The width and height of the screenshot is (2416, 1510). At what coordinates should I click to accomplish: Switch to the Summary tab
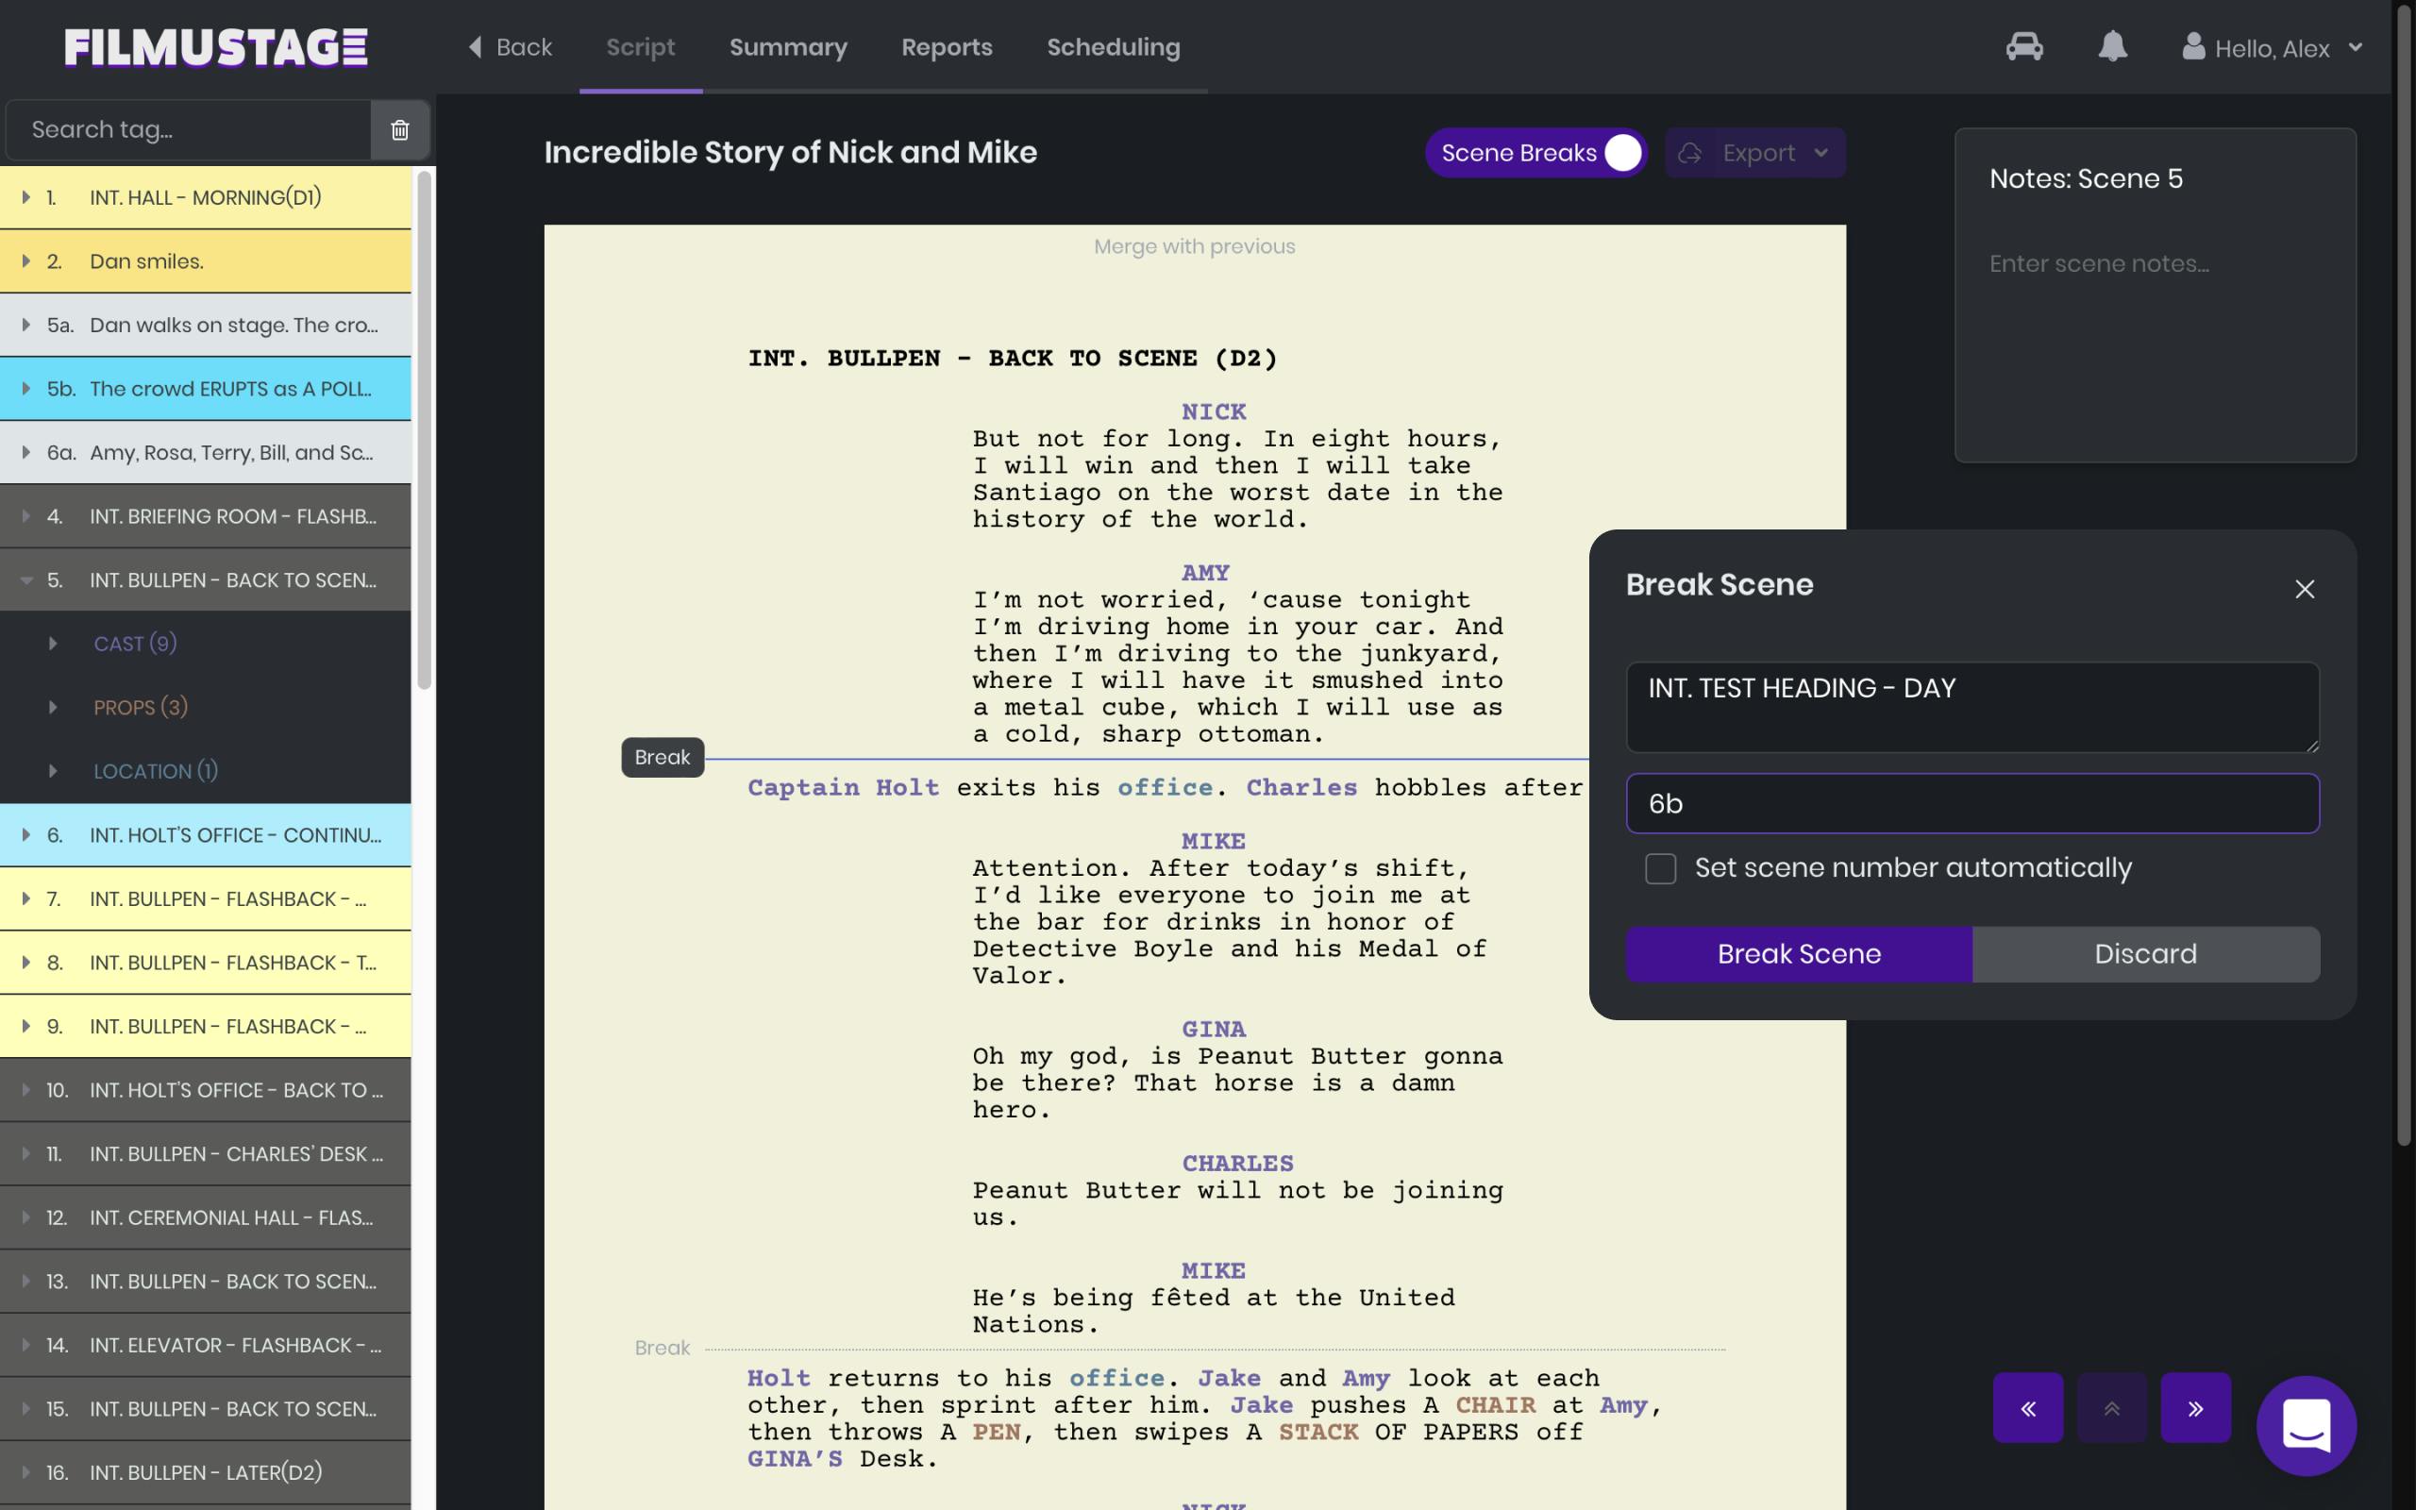point(788,47)
